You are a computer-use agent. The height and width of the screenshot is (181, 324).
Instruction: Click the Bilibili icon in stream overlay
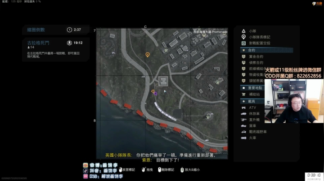(x=85, y=176)
